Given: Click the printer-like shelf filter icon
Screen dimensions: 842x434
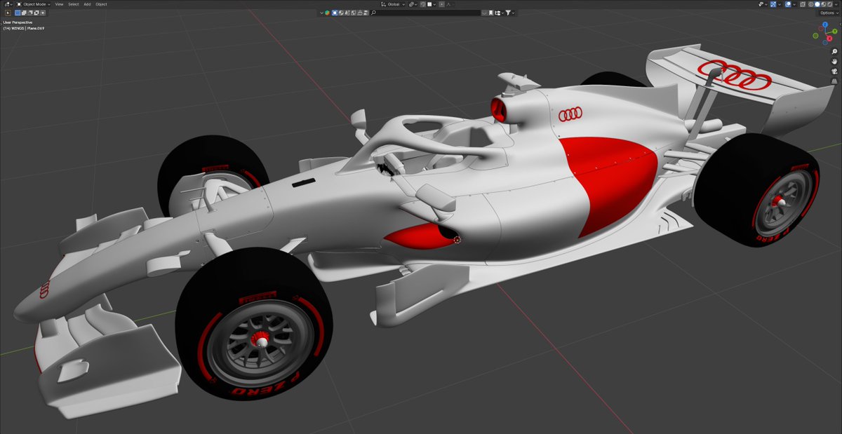Looking at the screenshot, I should pyautogui.click(x=360, y=13).
